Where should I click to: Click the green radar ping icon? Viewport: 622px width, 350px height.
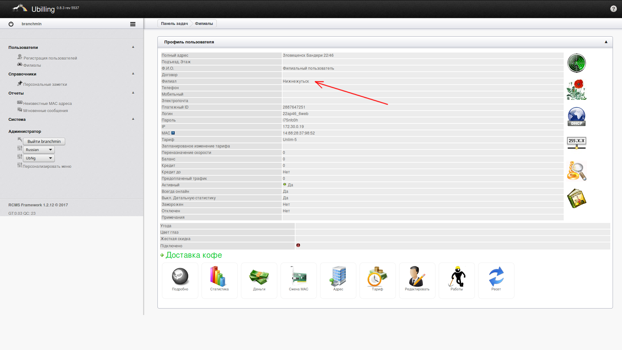click(576, 63)
